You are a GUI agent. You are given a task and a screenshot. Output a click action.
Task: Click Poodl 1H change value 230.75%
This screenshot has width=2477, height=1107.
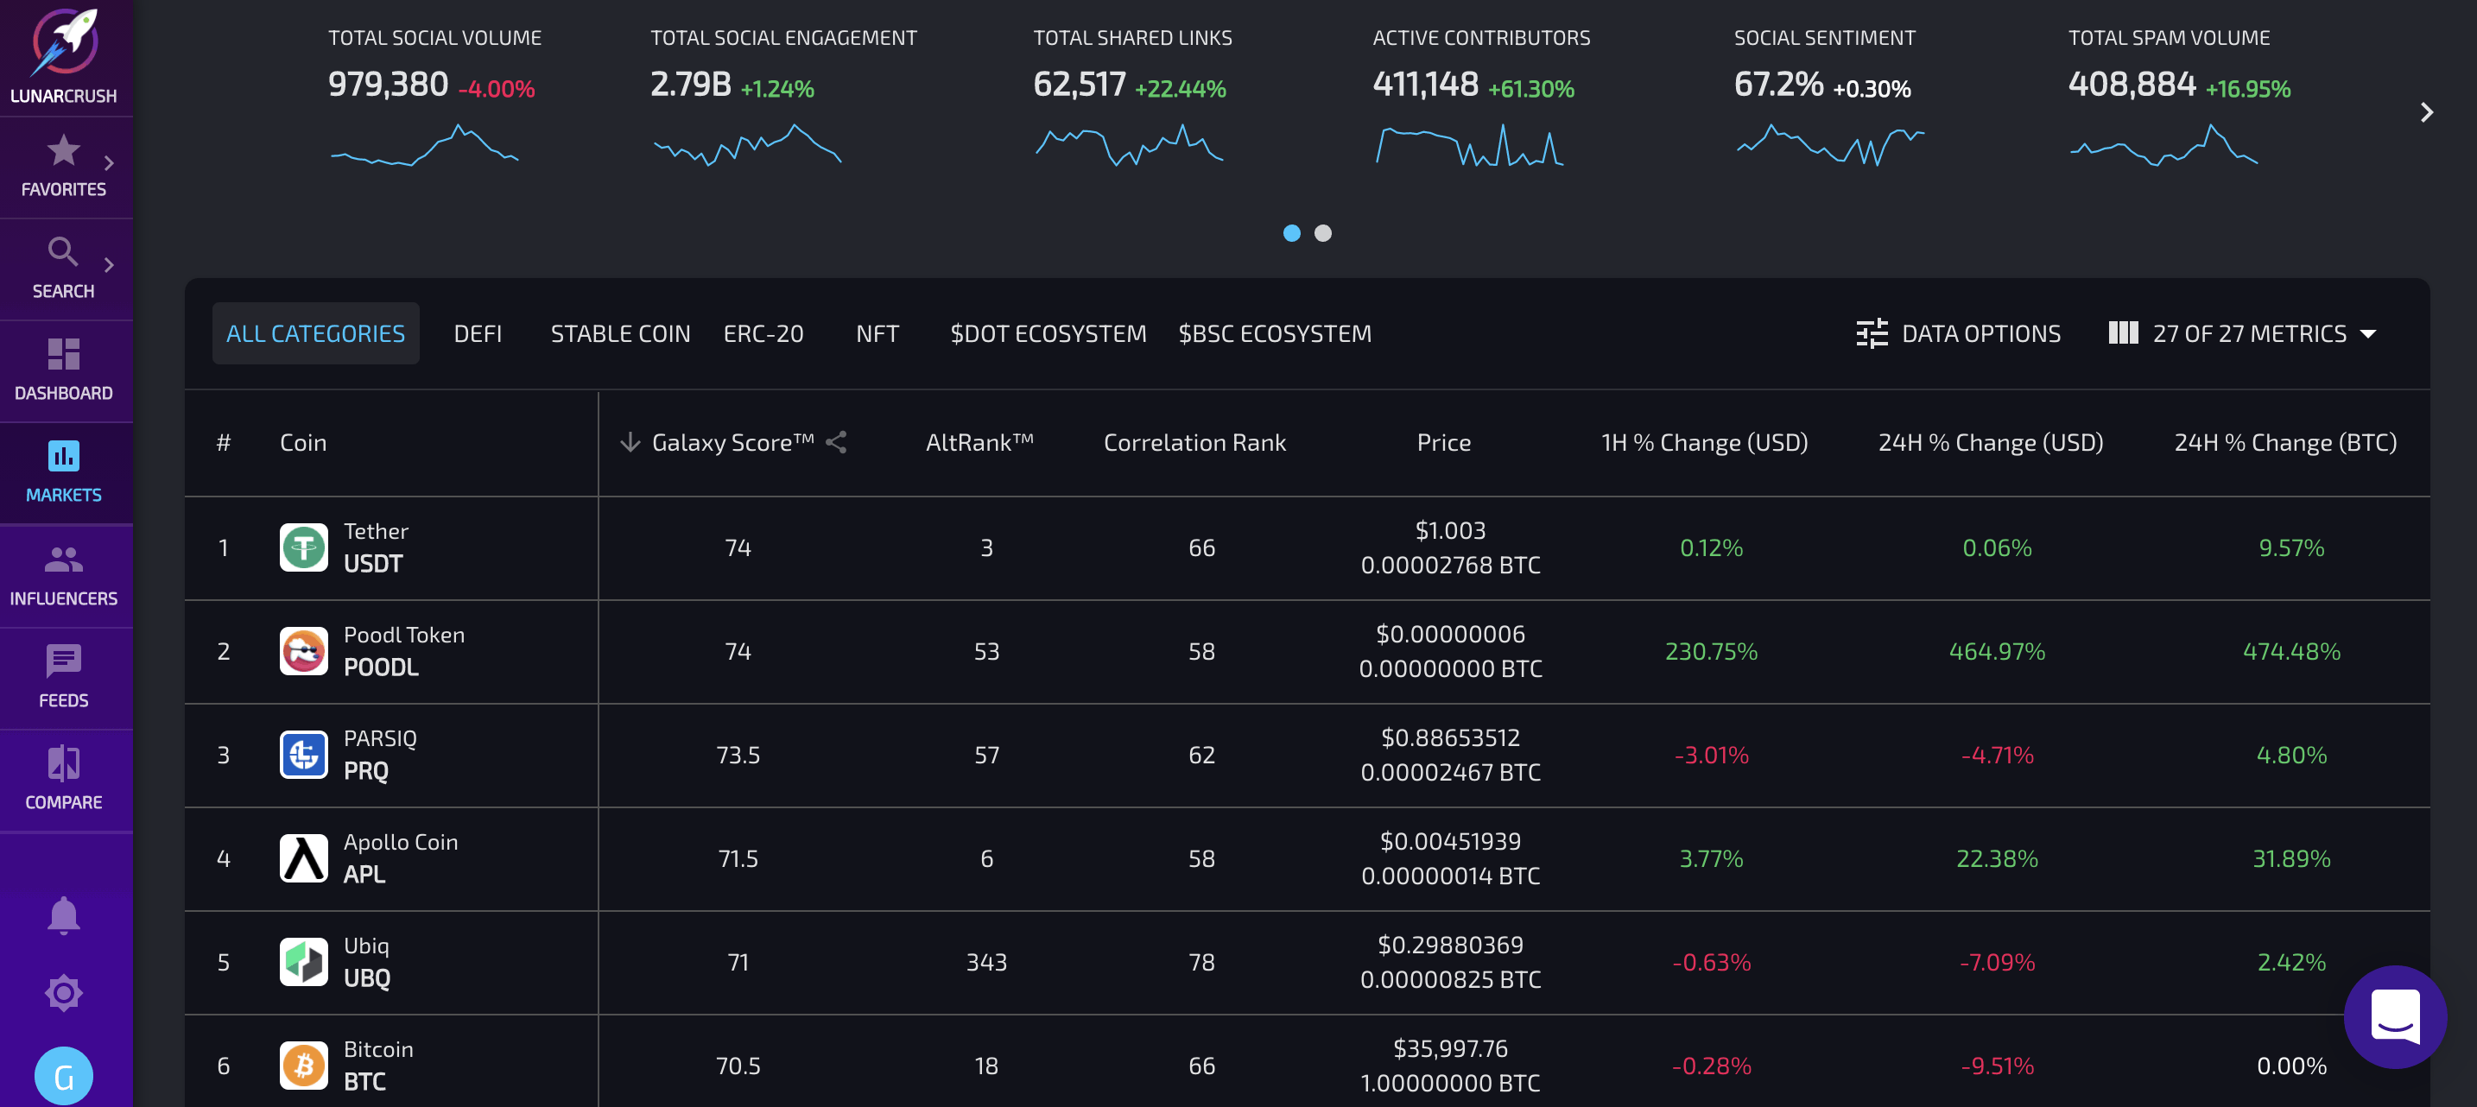pyautogui.click(x=1711, y=651)
